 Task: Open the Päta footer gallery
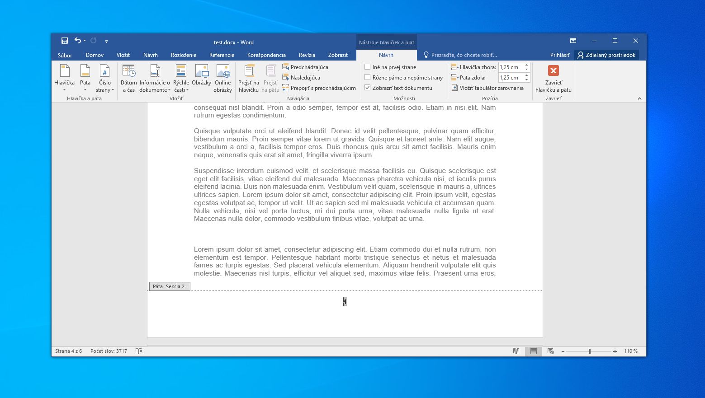click(85, 78)
